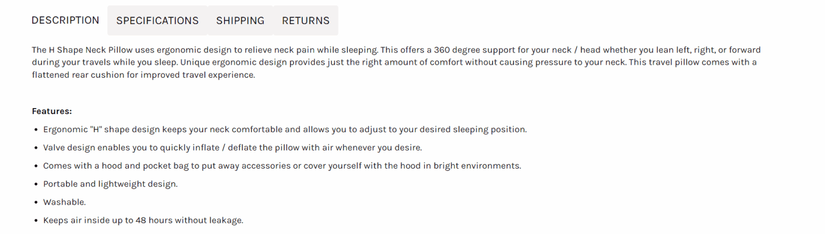Click "Portable and lightweight design" text
Image resolution: width=825 pixels, height=234 pixels.
[x=110, y=184]
